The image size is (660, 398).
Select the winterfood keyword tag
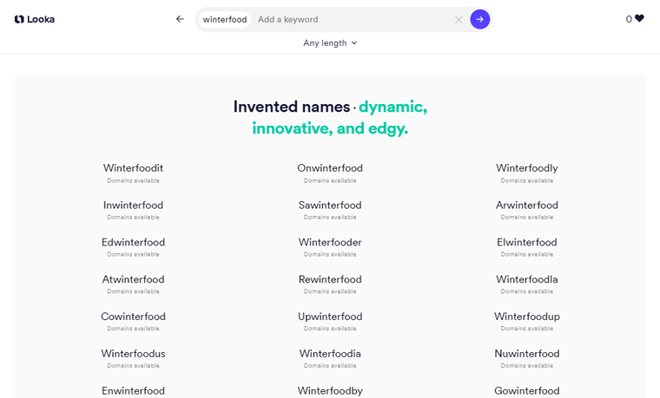(x=225, y=19)
